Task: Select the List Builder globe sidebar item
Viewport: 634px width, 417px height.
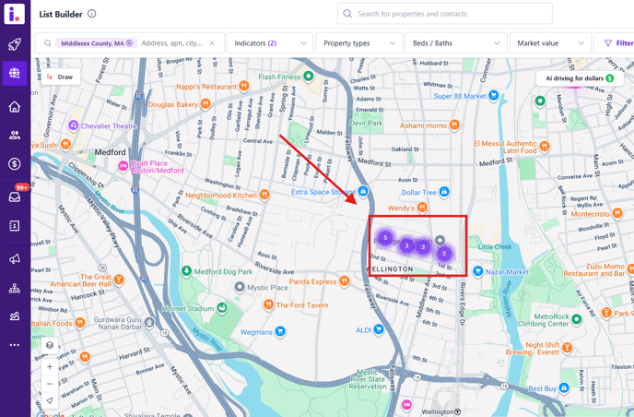Action: (15, 74)
